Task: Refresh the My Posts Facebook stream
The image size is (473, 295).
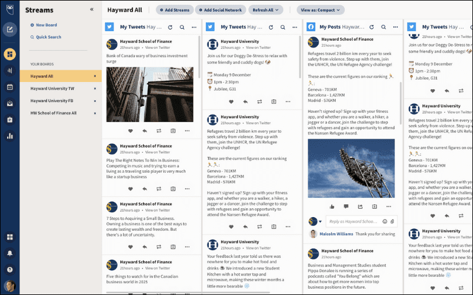Action: [x=372, y=27]
